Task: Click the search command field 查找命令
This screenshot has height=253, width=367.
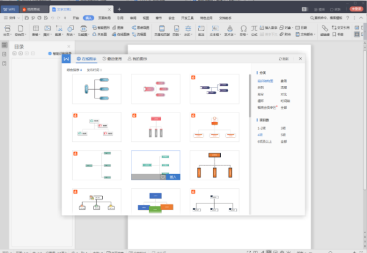Action: (x=326, y=18)
